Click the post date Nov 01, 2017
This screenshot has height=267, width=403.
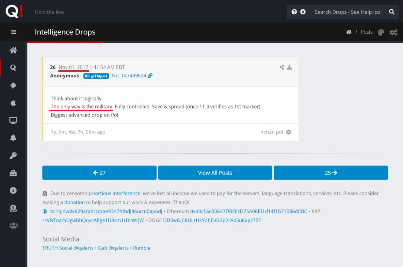[73, 67]
